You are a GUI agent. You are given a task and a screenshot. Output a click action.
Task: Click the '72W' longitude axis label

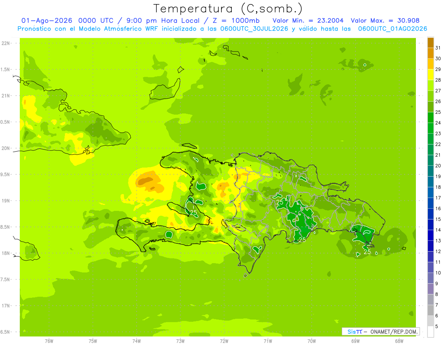click(x=224, y=340)
